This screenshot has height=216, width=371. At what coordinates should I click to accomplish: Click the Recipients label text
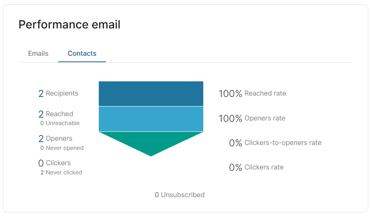coord(62,93)
